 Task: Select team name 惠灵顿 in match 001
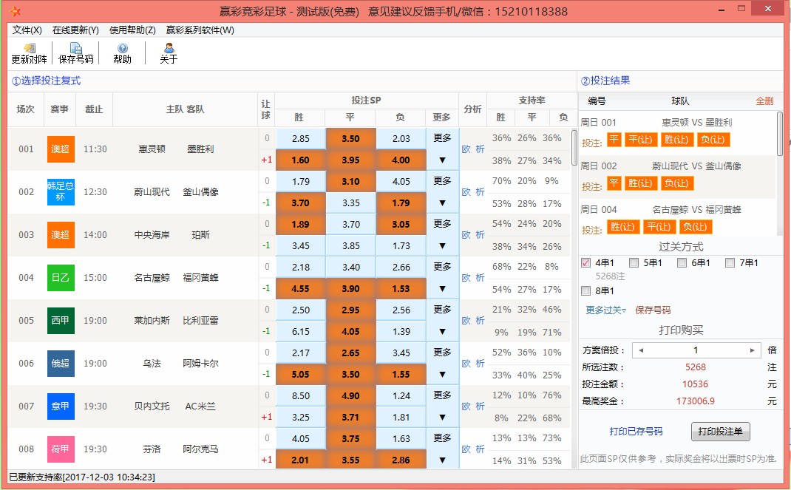(152, 149)
